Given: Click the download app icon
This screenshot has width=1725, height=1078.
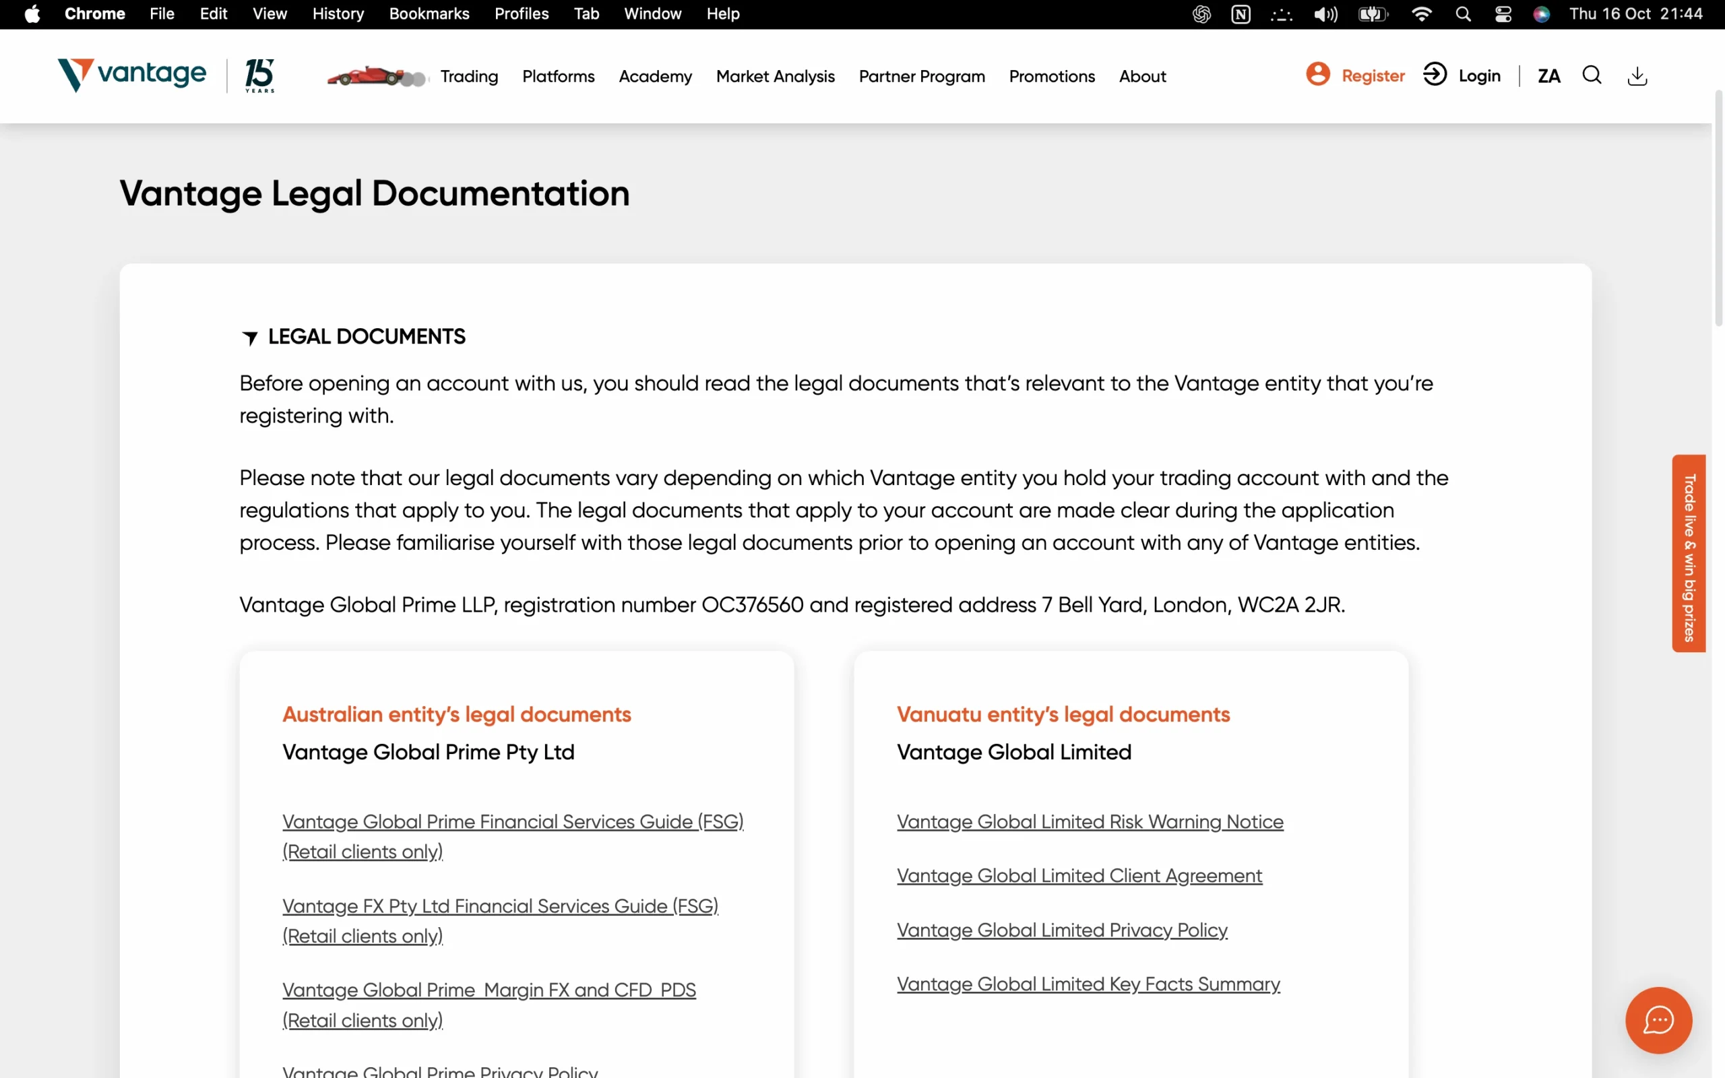Looking at the screenshot, I should [1637, 75].
